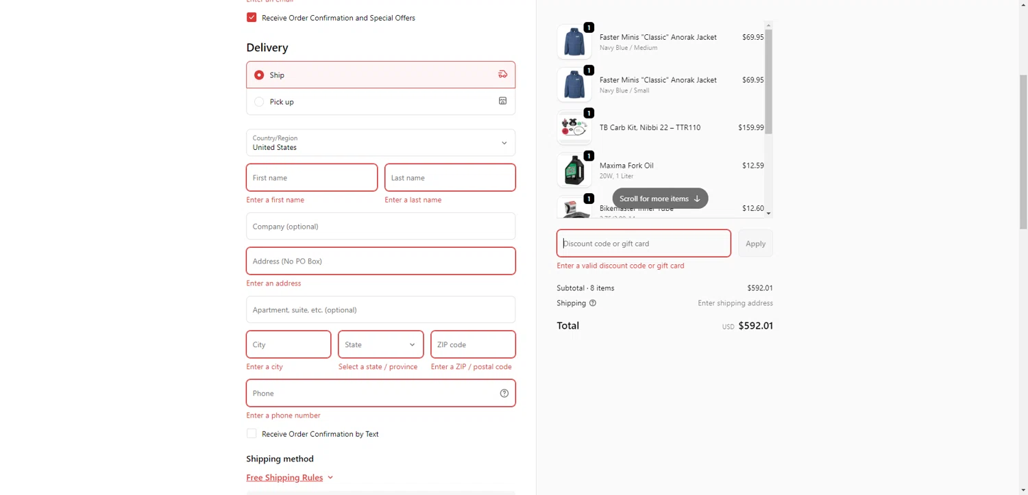Enable Receive Order Confirmation by Text

pyautogui.click(x=252, y=433)
